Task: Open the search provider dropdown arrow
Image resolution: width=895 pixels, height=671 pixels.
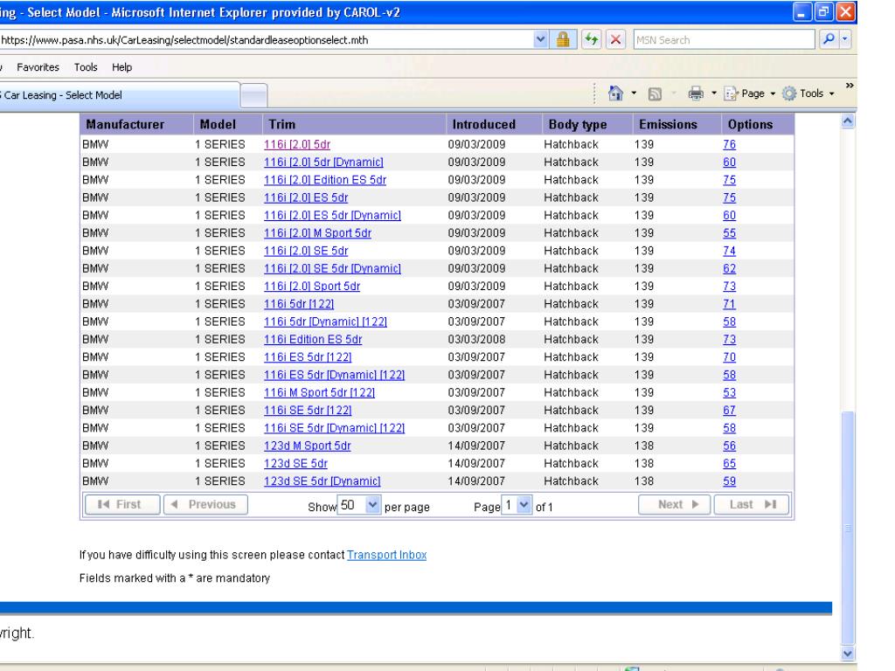Action: (x=845, y=39)
